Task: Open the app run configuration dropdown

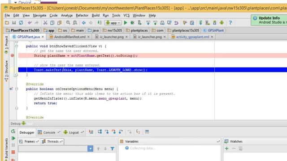Action: click(x=113, y=23)
